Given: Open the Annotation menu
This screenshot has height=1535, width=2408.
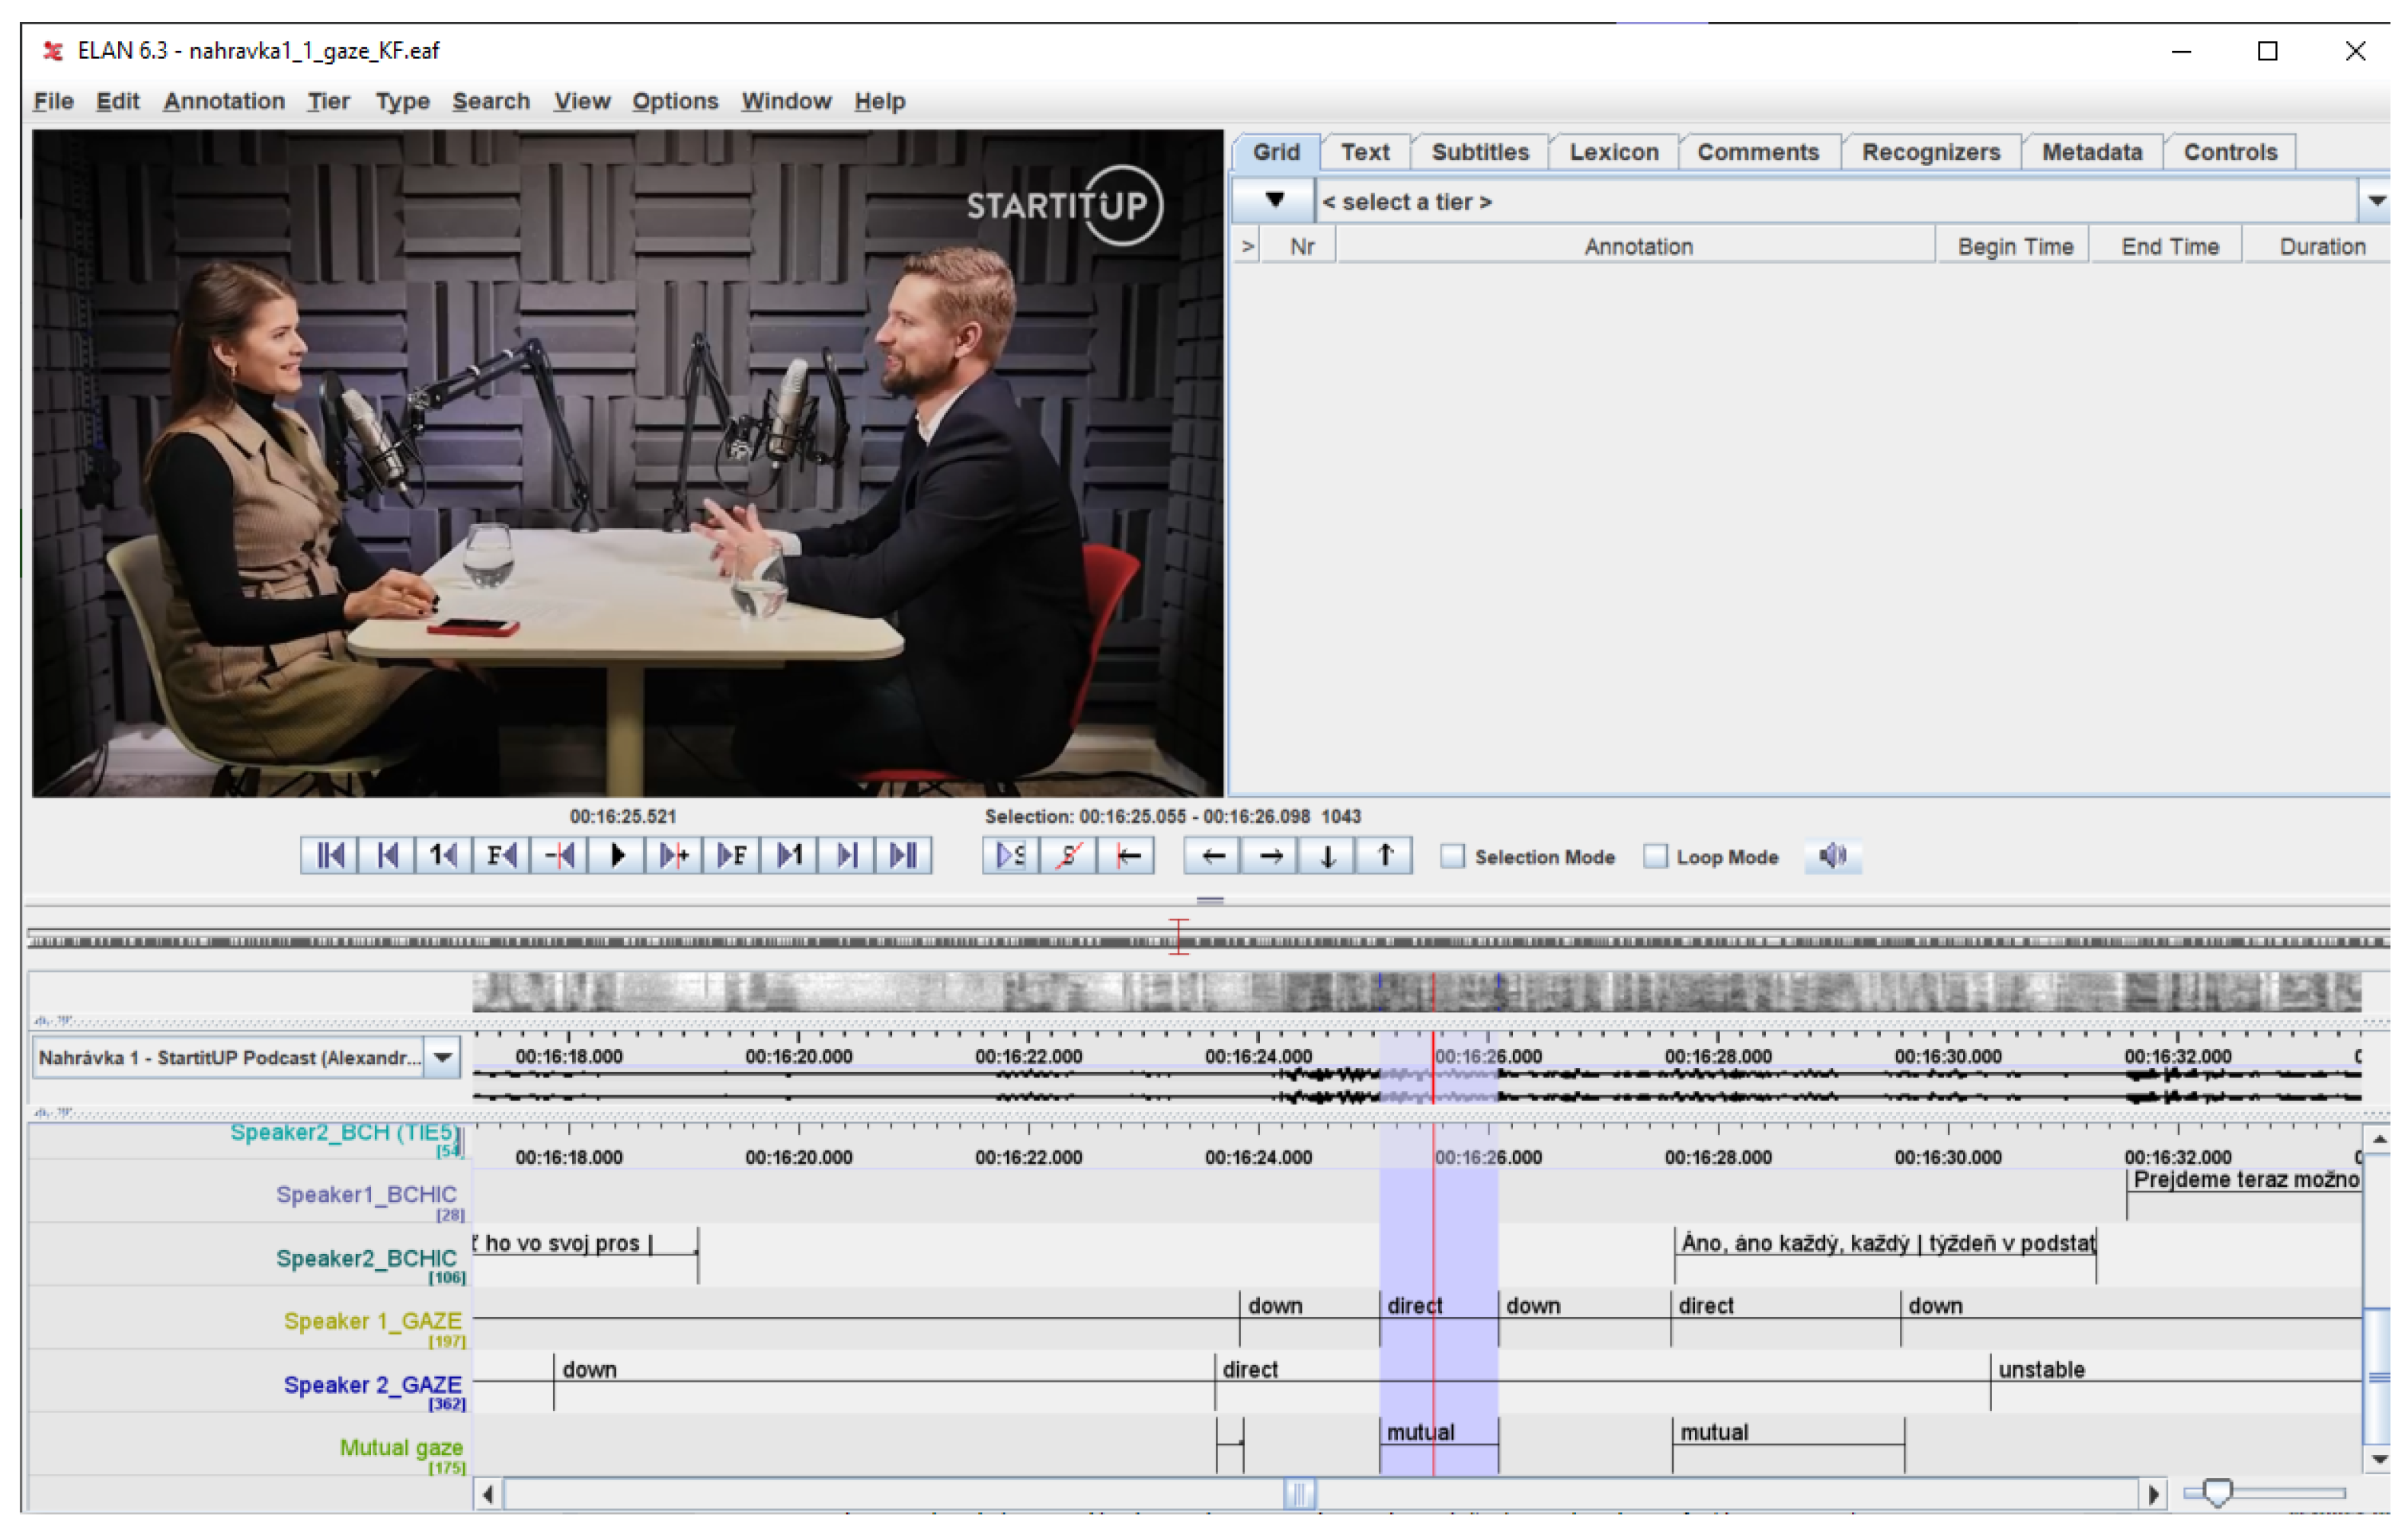Looking at the screenshot, I should 224,101.
